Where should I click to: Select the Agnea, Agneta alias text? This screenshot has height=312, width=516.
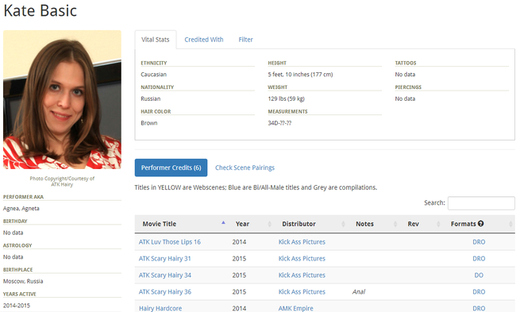[x=21, y=208]
